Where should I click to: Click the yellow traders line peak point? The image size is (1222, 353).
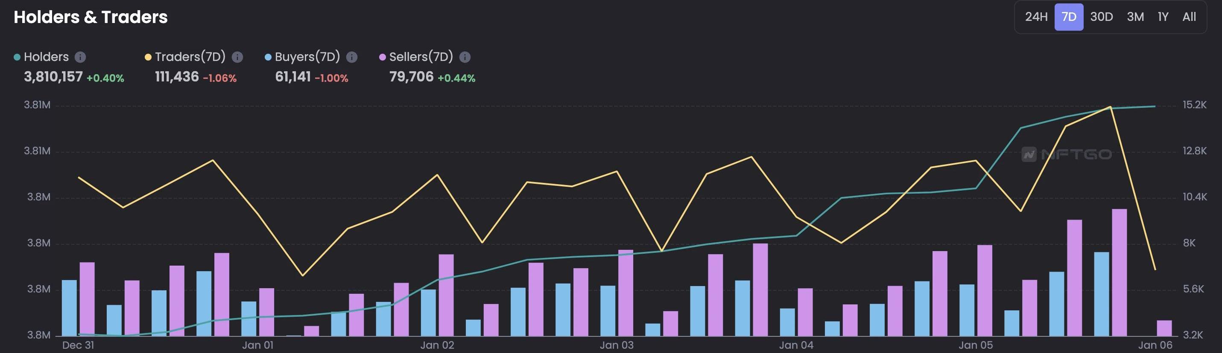click(x=1110, y=107)
